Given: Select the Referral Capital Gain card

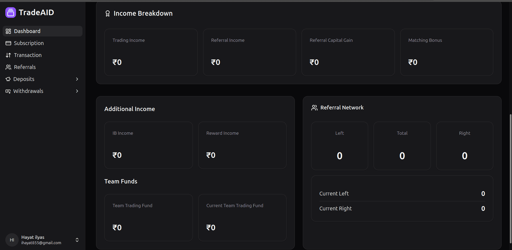Looking at the screenshot, I should point(348,52).
